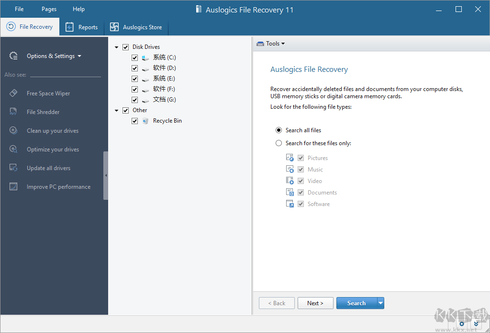
Task: Switch to the Reports tab
Action: pos(82,27)
